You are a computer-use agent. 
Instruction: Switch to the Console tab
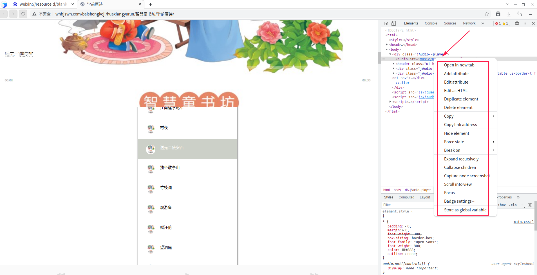(431, 23)
